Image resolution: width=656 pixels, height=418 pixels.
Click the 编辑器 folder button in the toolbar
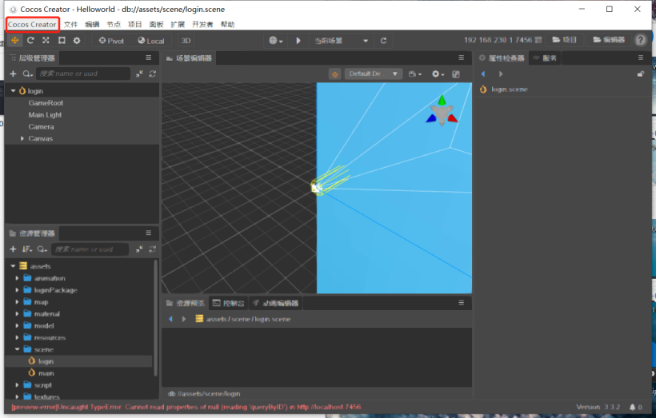(609, 40)
